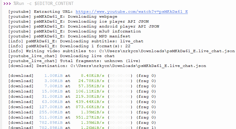Select the 'Downloading m3u8 information' line

tap(75, 31)
